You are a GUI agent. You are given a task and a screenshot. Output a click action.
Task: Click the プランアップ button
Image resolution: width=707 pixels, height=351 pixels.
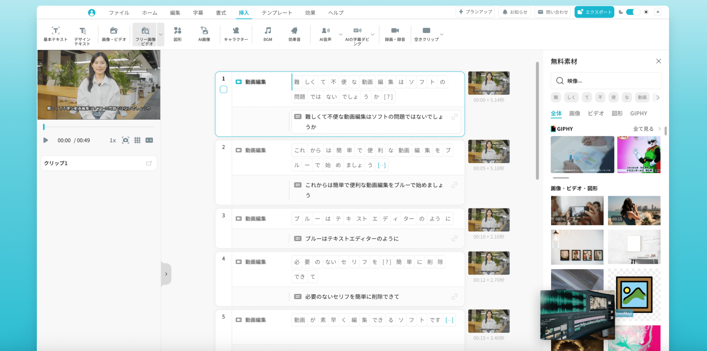(475, 12)
